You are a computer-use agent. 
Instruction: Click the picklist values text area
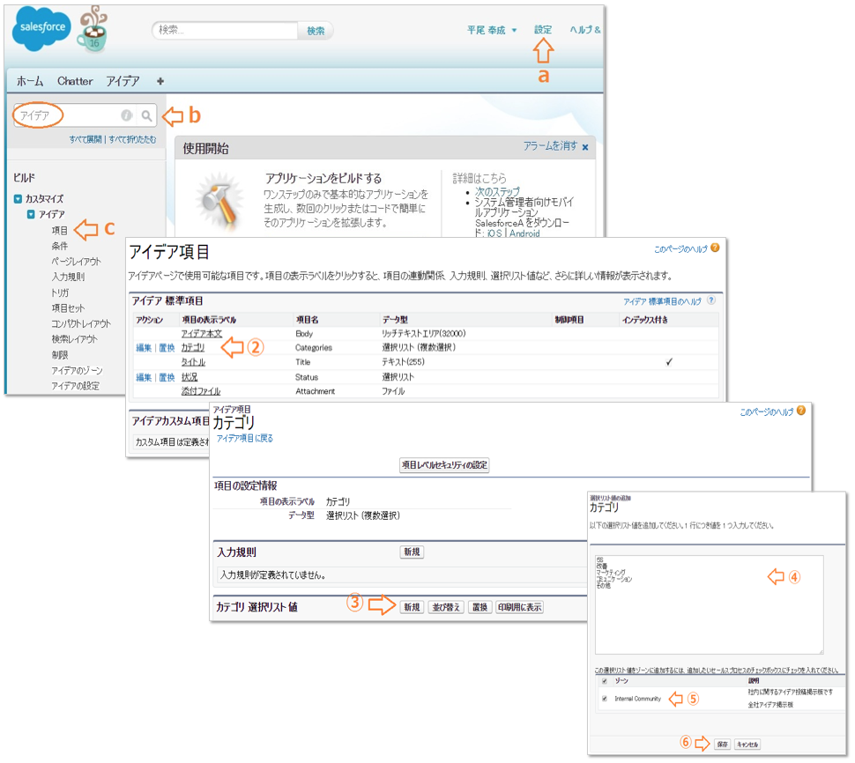(x=709, y=604)
